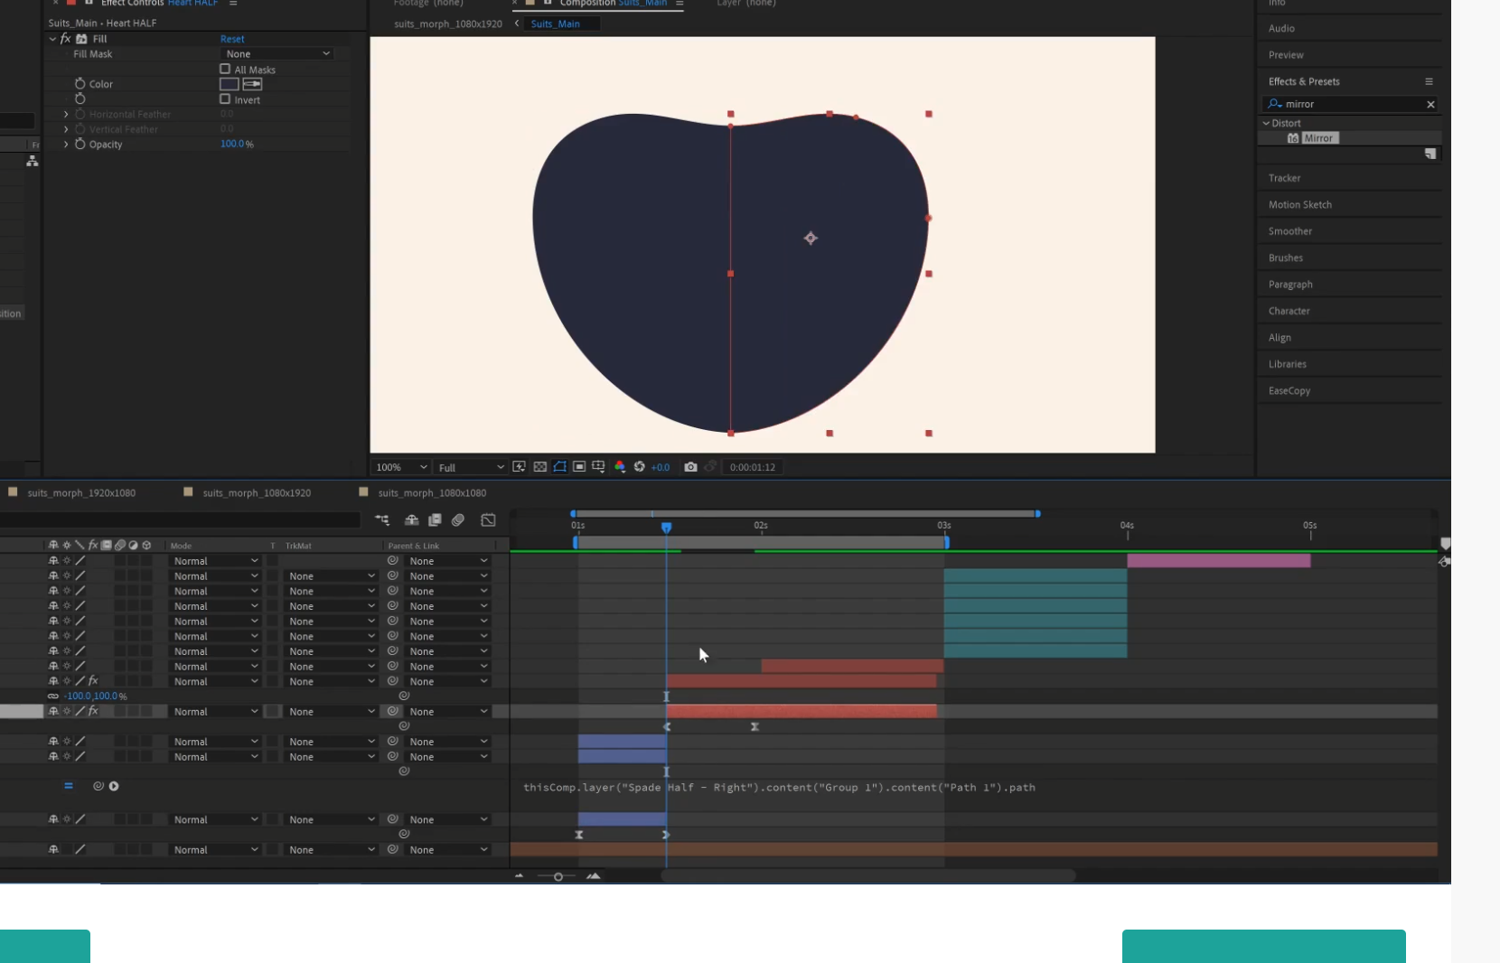1500x963 pixels.
Task: Enable Motion Blur for the composition
Action: pos(457,520)
